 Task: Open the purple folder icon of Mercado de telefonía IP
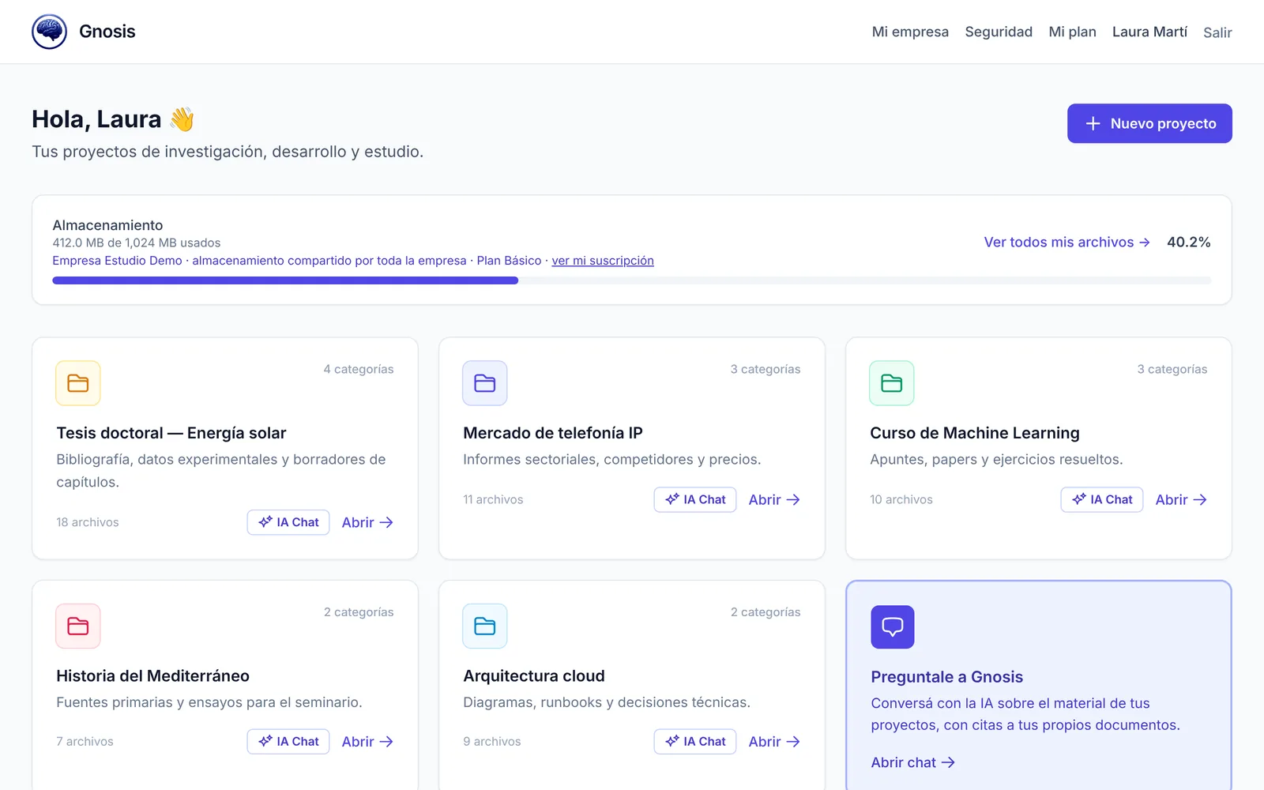click(485, 383)
